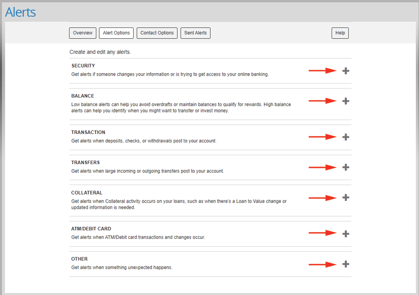Image resolution: width=419 pixels, height=295 pixels.
Task: Expand the COLLATERAL alerts plus icon
Action: (x=346, y=197)
